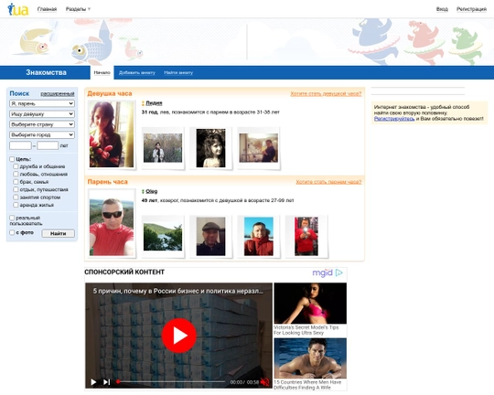
Task: Open Лидия's outdoor park photo thumbnail
Action: click(x=163, y=148)
